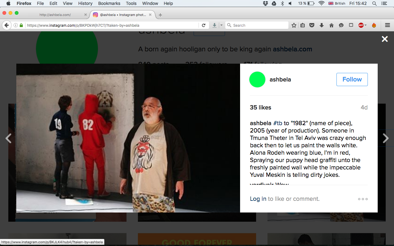Open the ashbela username link in post header
This screenshot has width=394, height=246.
280,79
